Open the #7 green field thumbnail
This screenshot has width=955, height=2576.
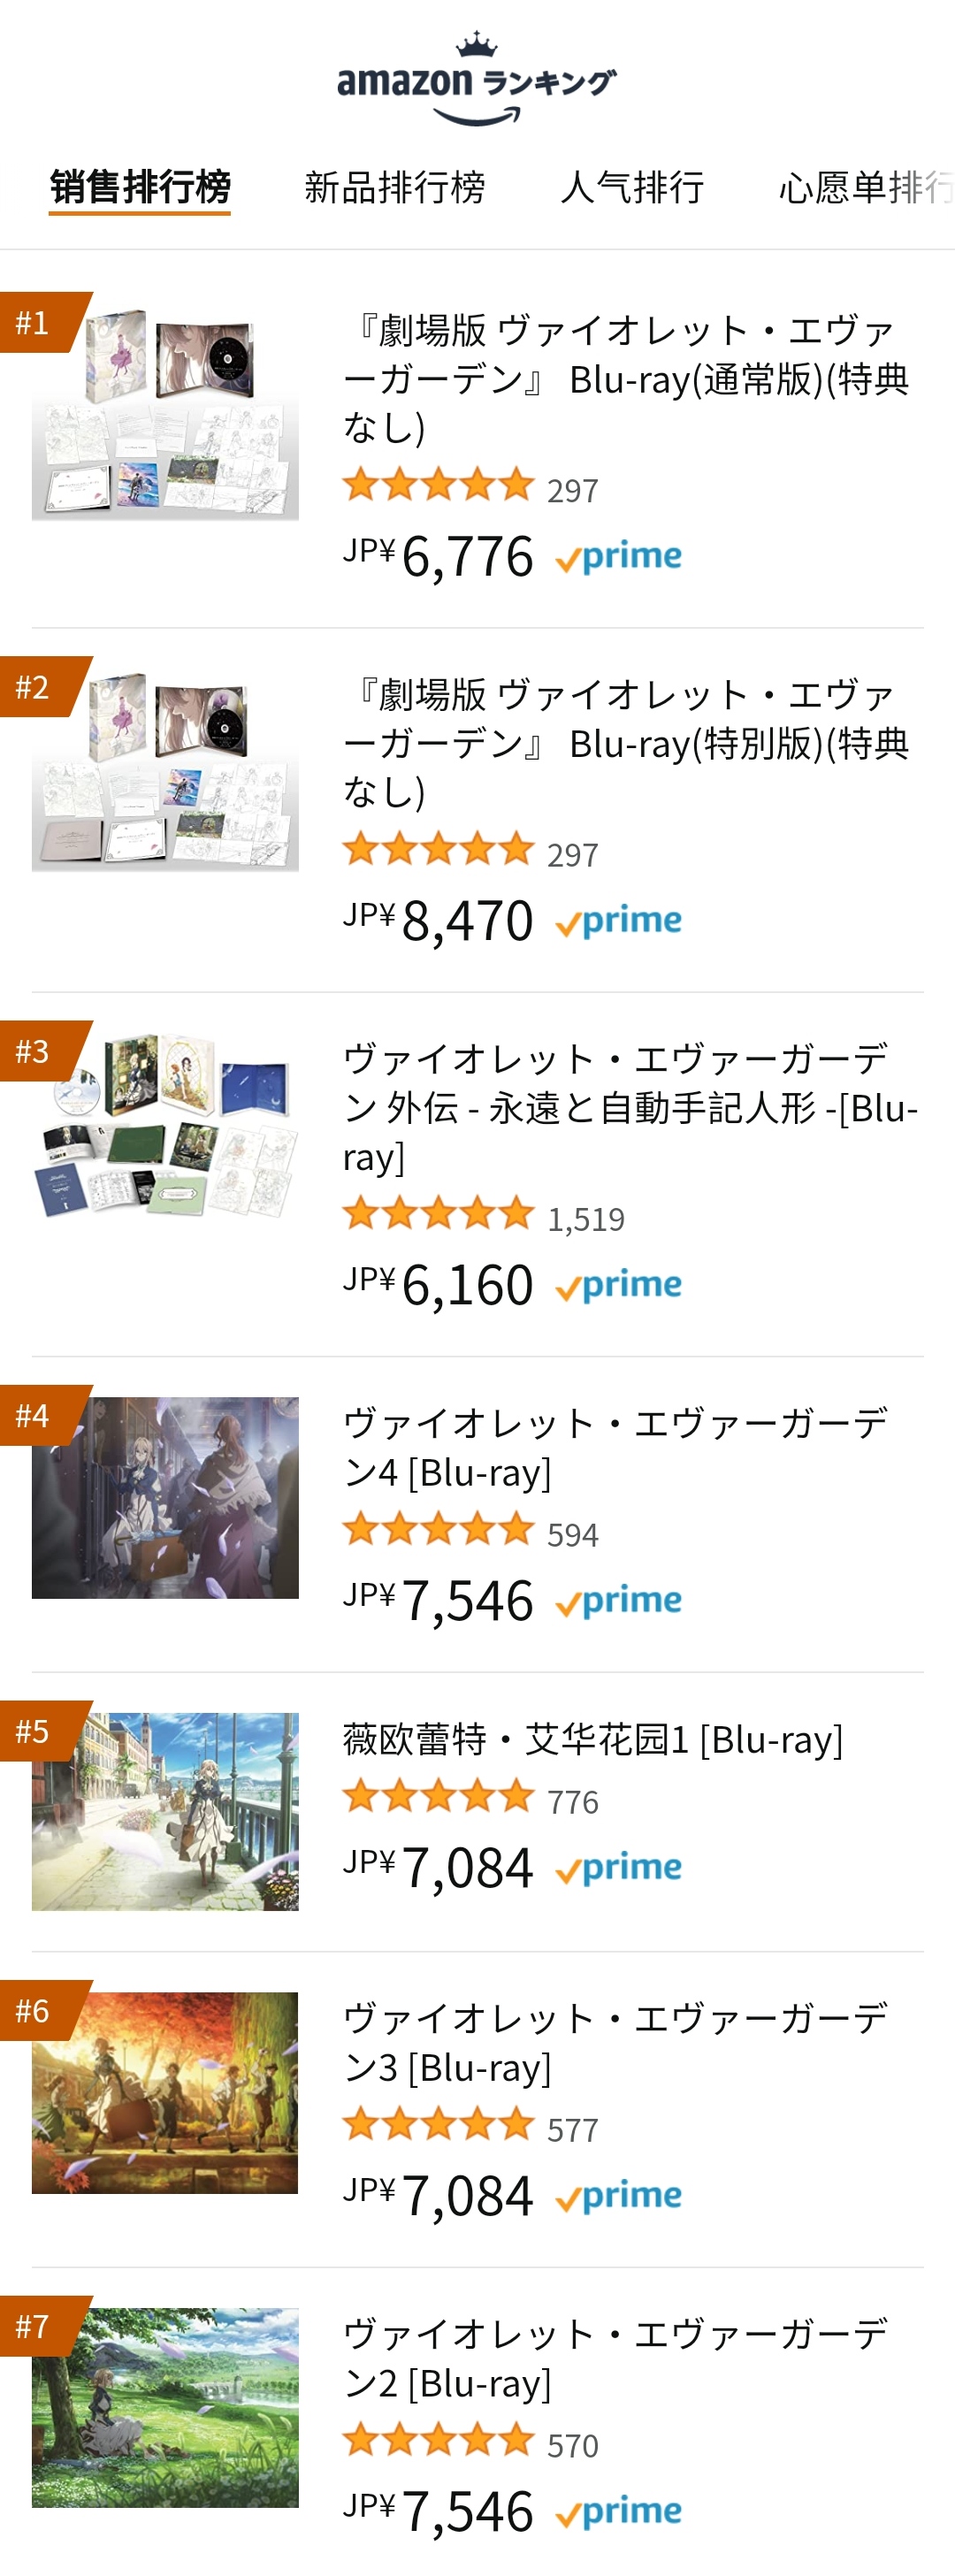(x=165, y=2407)
